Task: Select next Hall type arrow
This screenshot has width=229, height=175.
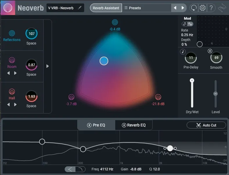Action: [x=15, y=105]
